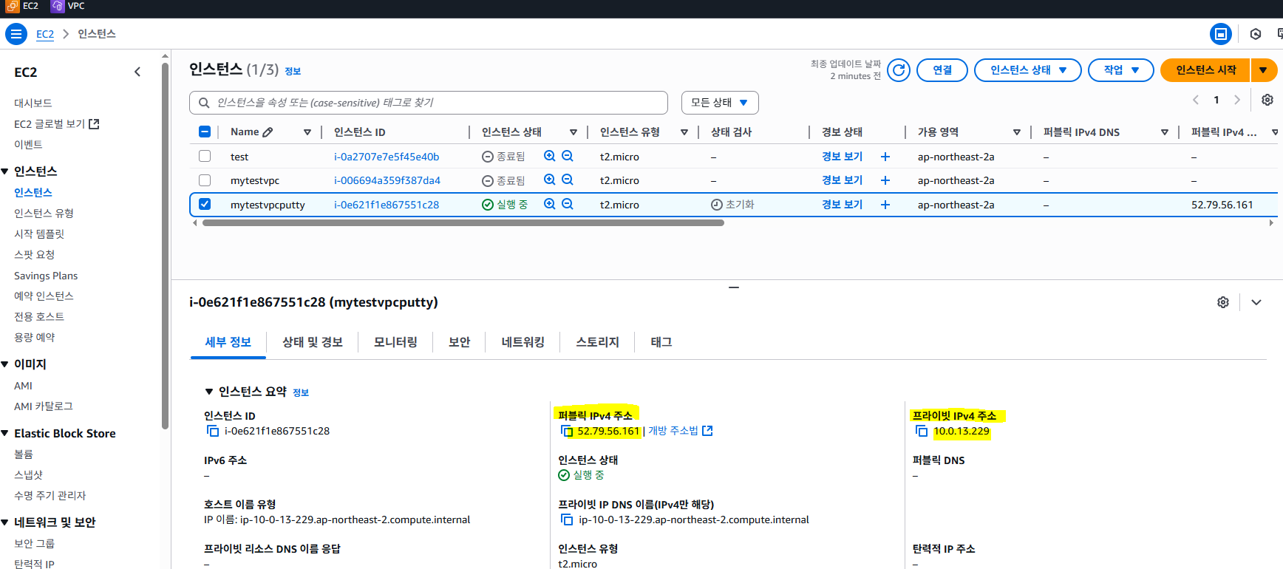Click the hexagon icon in top-right header
Image resolution: width=1283 pixels, height=569 pixels.
click(x=1256, y=34)
